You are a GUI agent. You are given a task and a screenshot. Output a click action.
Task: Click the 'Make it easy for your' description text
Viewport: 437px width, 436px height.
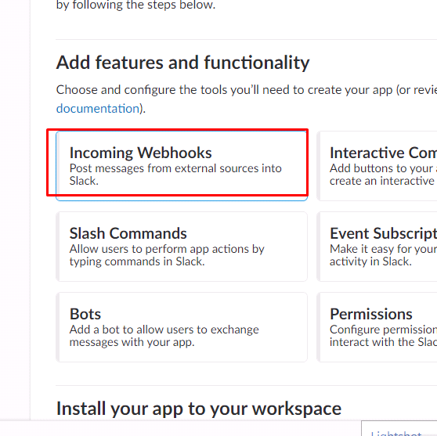click(383, 255)
